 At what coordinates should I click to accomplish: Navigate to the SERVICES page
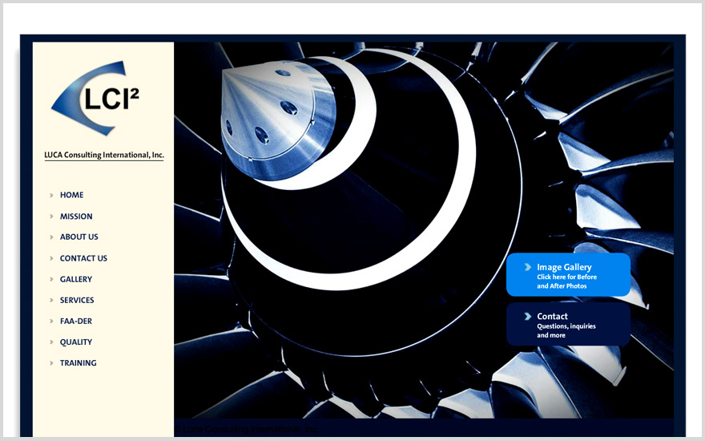coord(77,300)
